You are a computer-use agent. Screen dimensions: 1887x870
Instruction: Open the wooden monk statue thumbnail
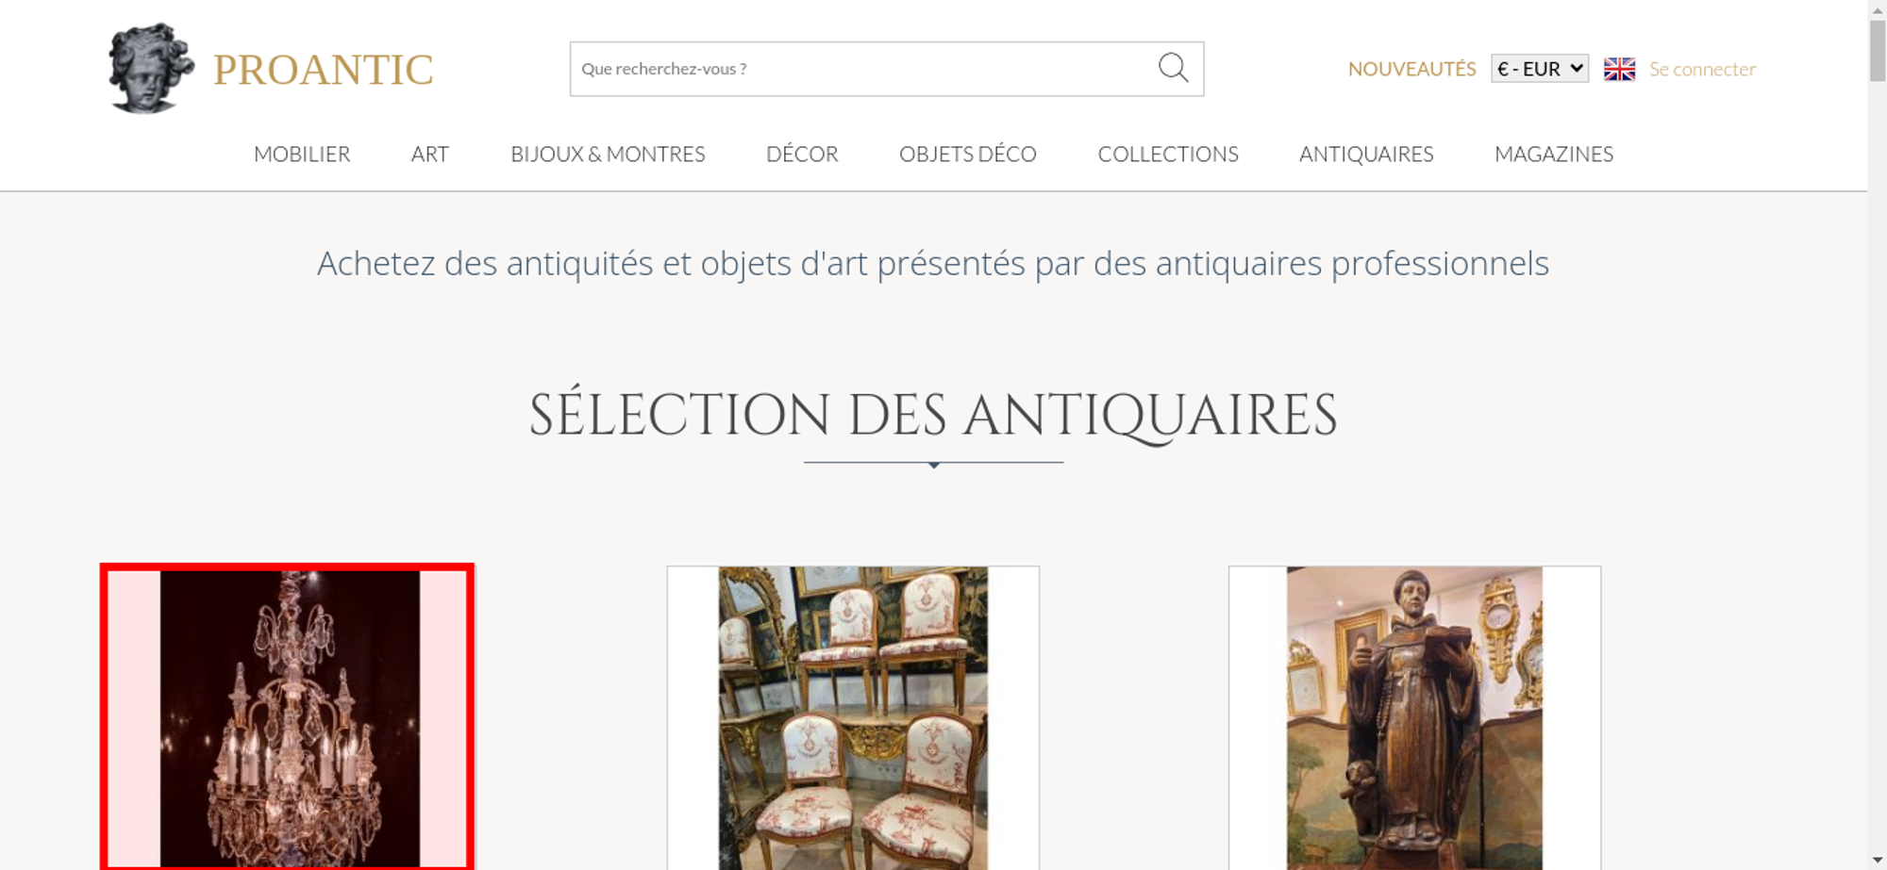(1414, 717)
